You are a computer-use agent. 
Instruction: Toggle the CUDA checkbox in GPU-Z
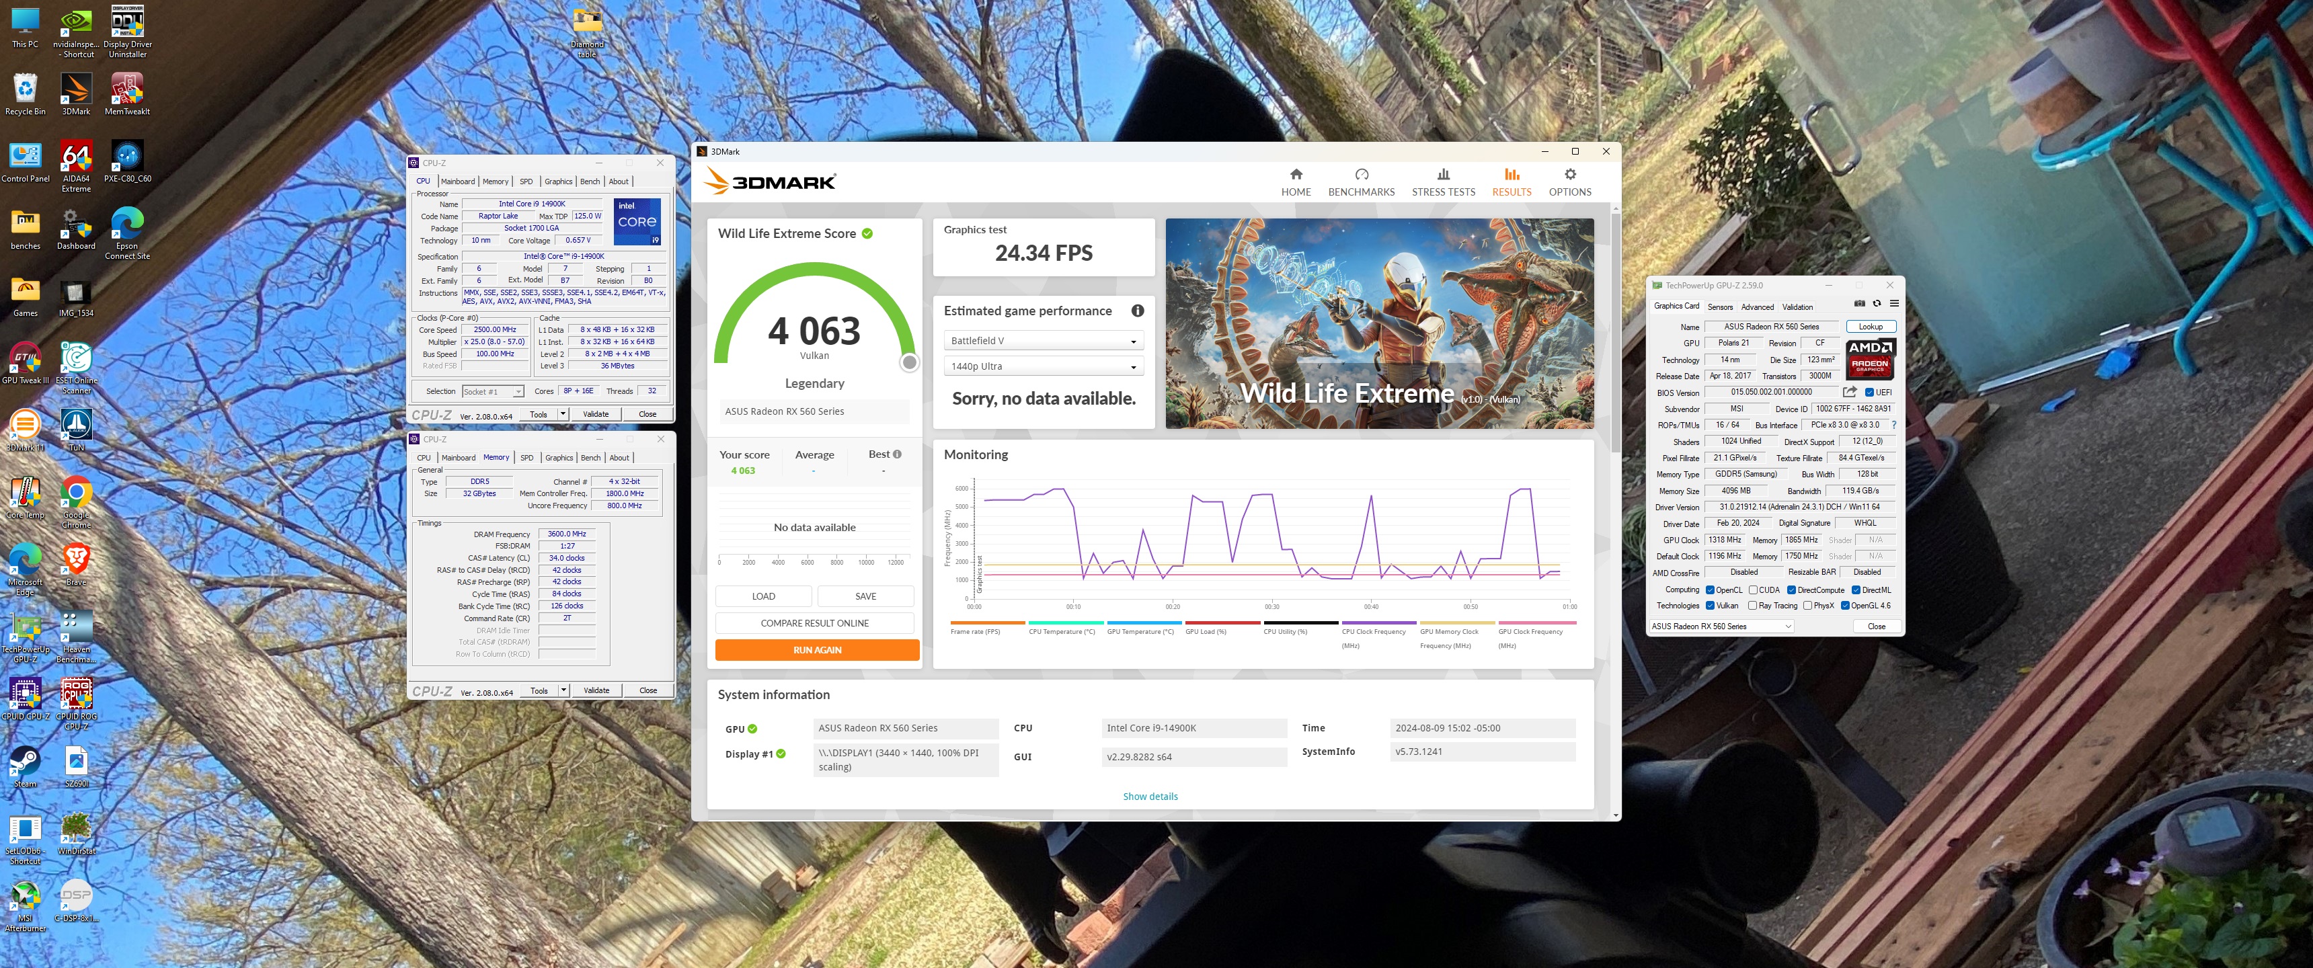1753,590
